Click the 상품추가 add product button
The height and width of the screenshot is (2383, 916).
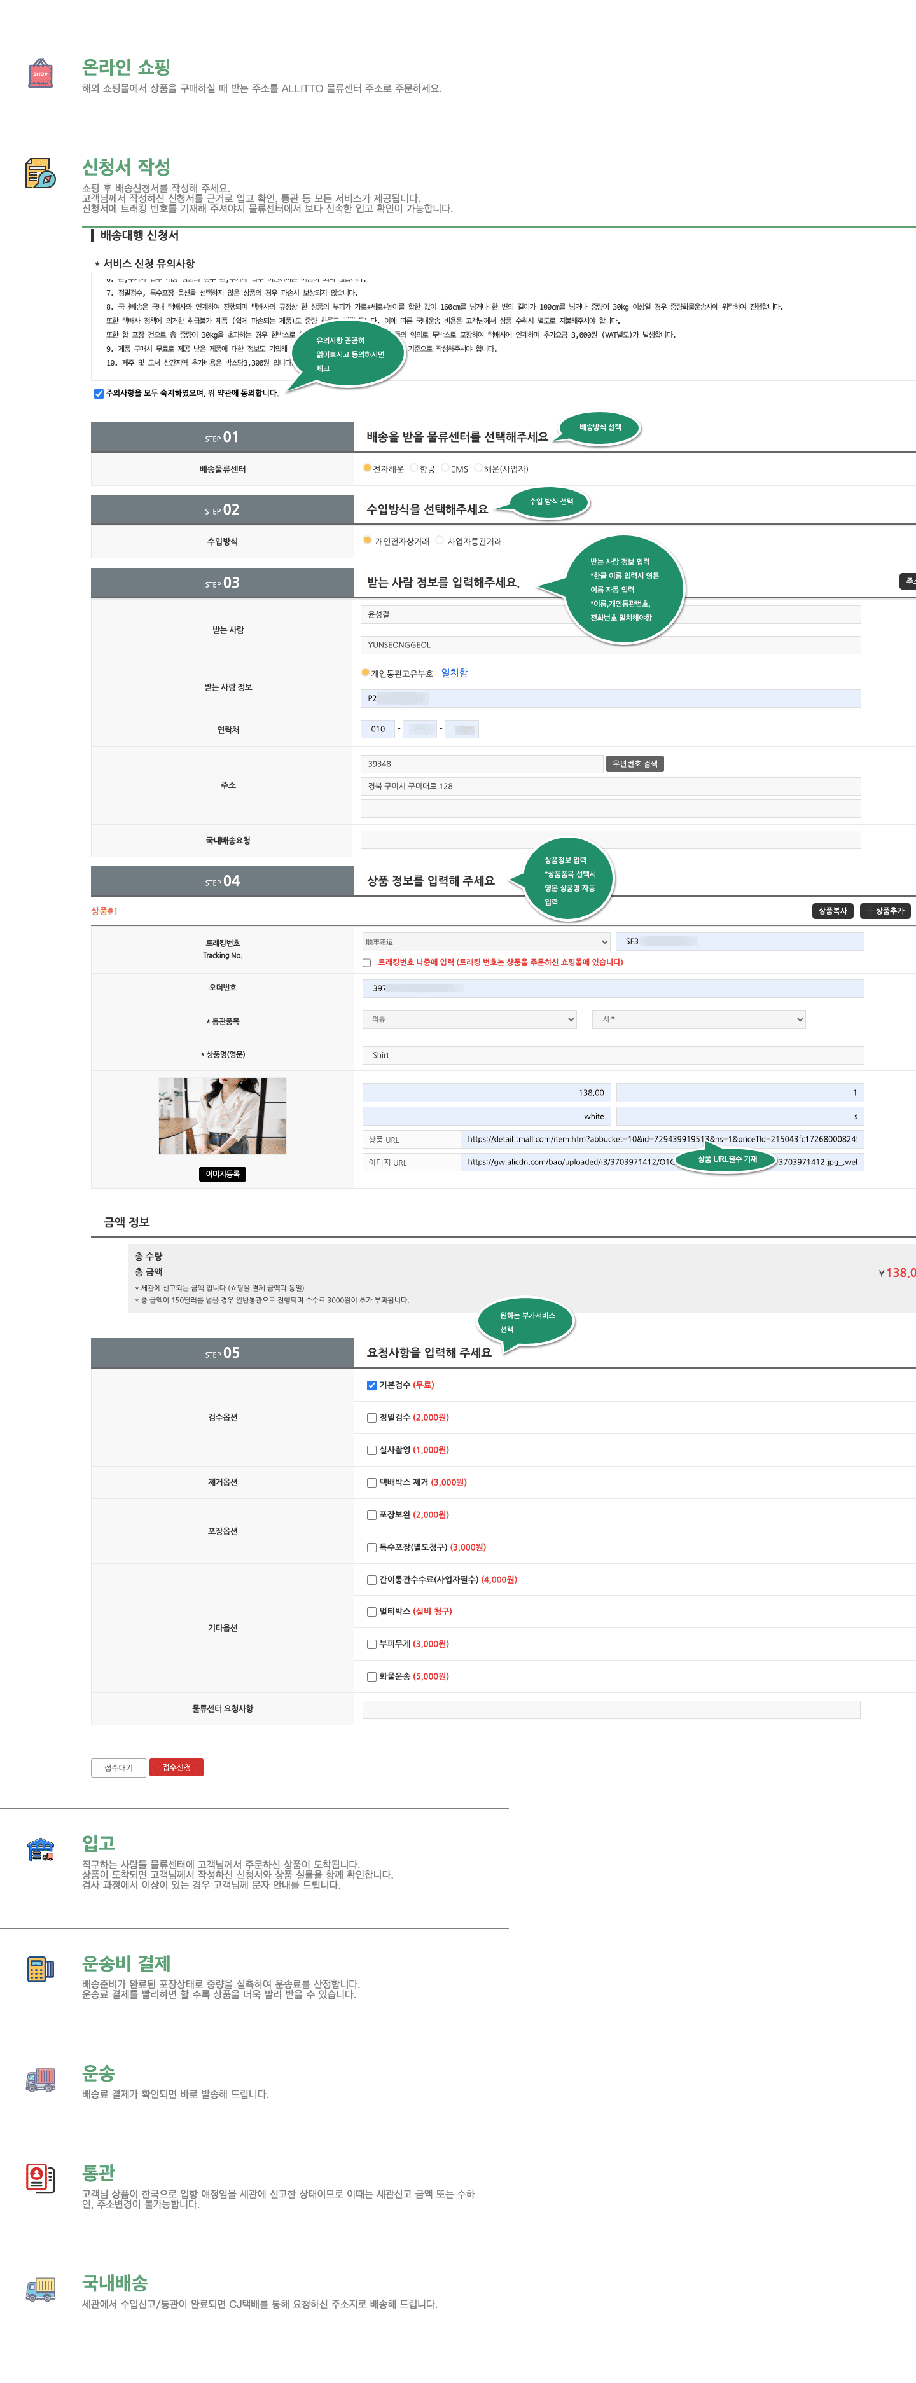point(885,911)
